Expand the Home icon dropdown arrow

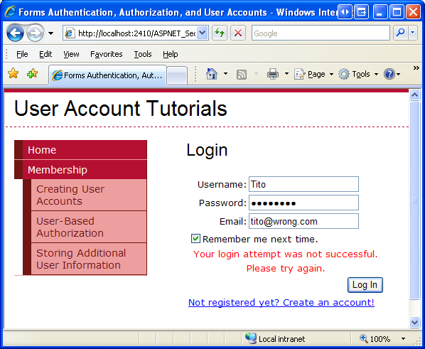225,74
